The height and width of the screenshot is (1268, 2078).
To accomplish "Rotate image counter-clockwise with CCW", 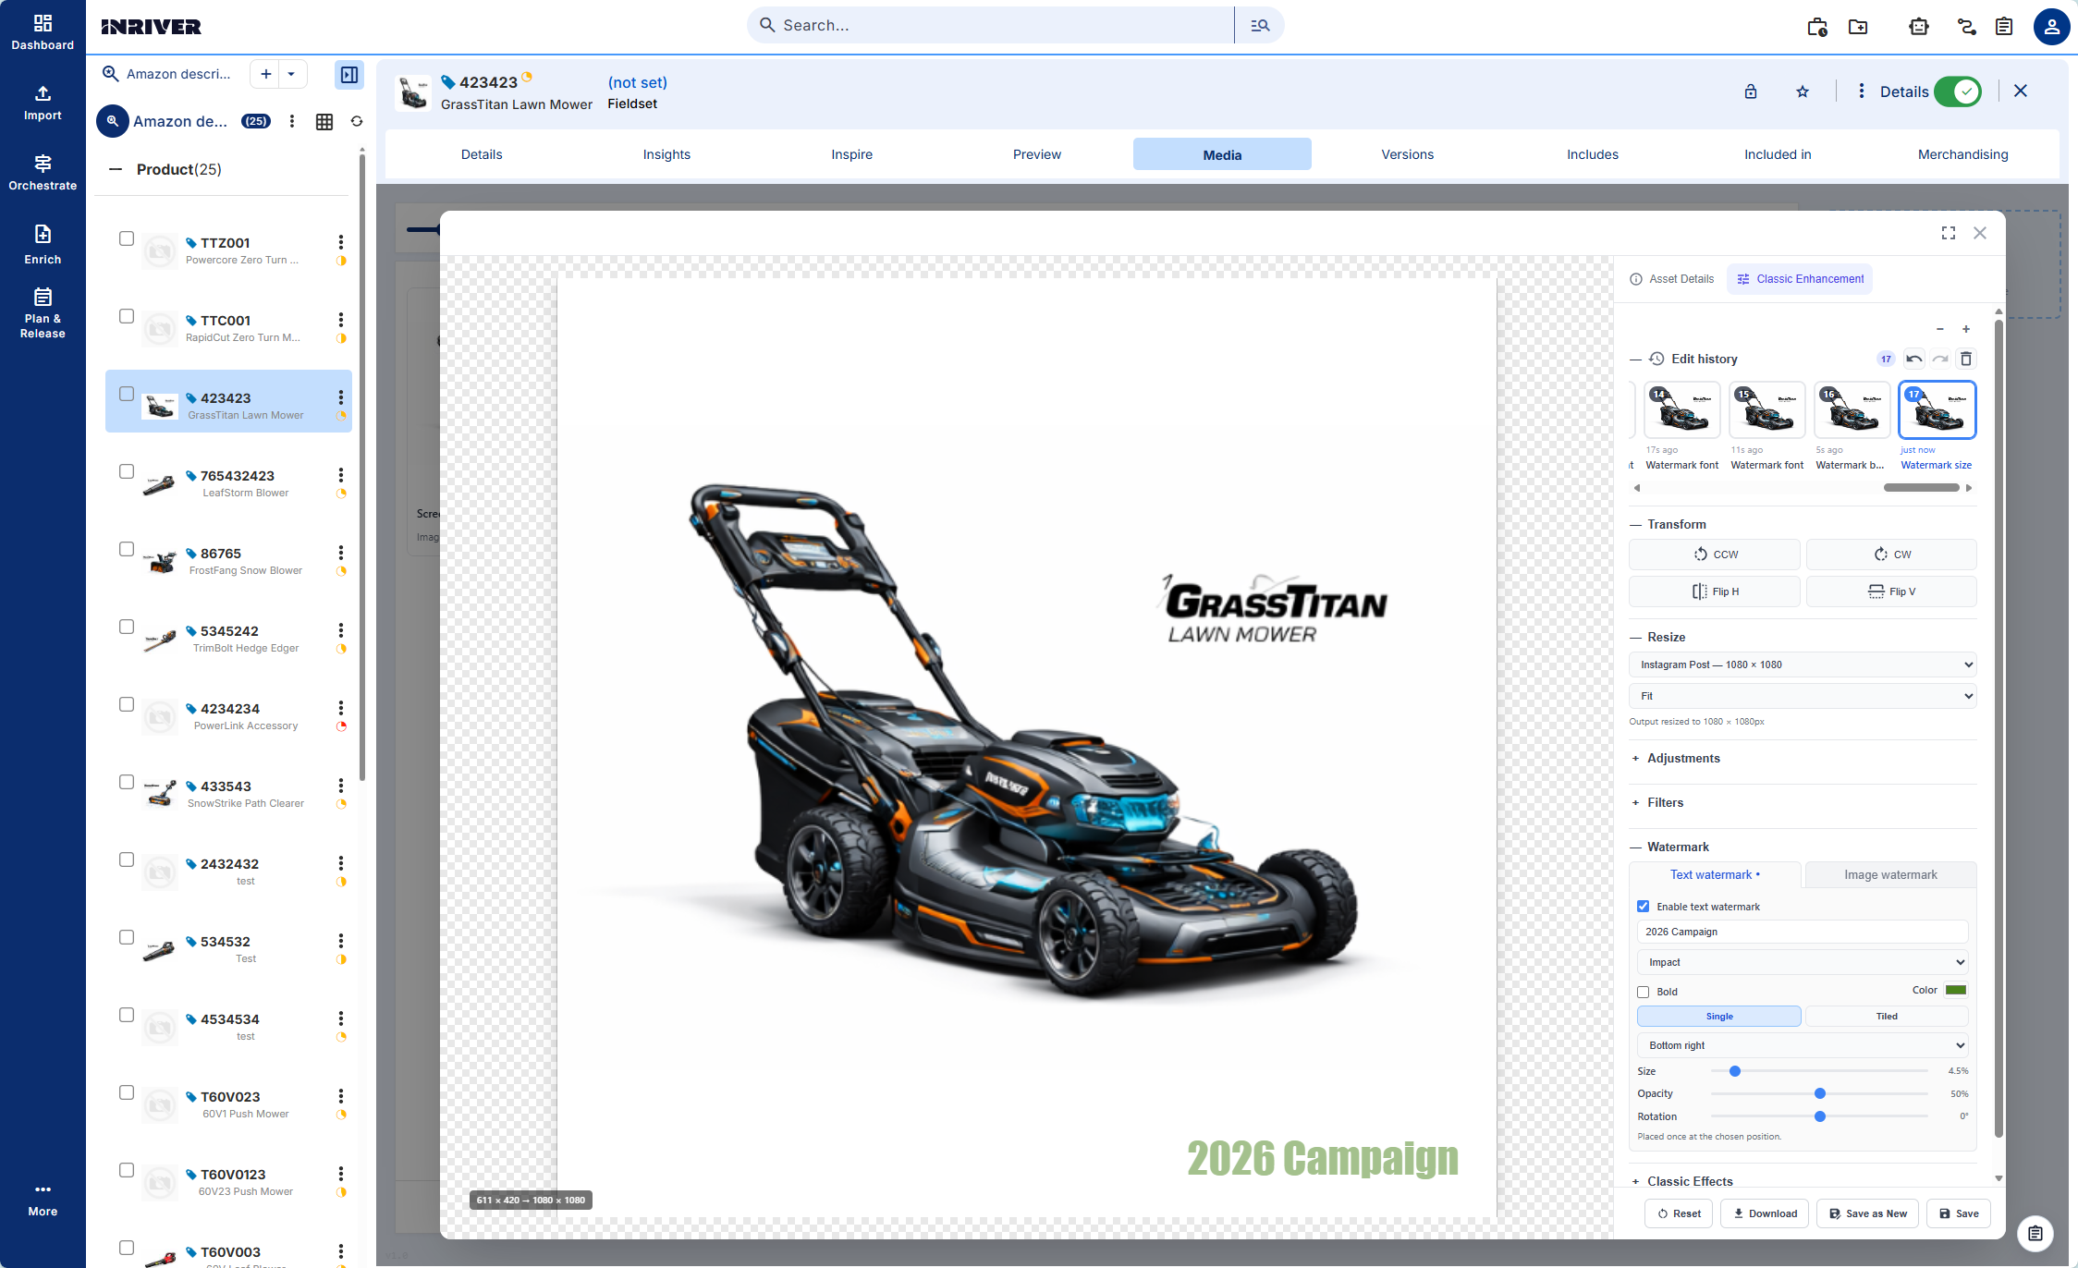I will (x=1715, y=555).
